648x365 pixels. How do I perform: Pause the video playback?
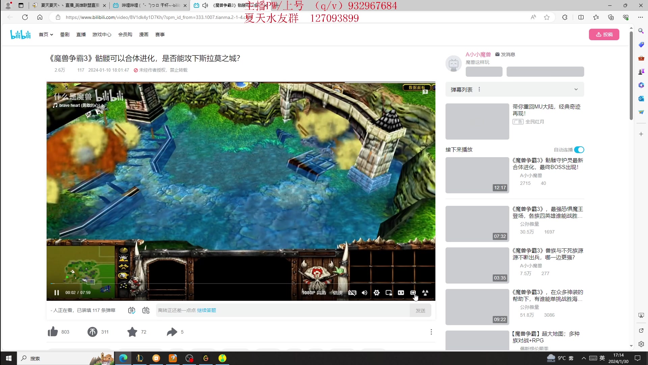click(x=56, y=293)
